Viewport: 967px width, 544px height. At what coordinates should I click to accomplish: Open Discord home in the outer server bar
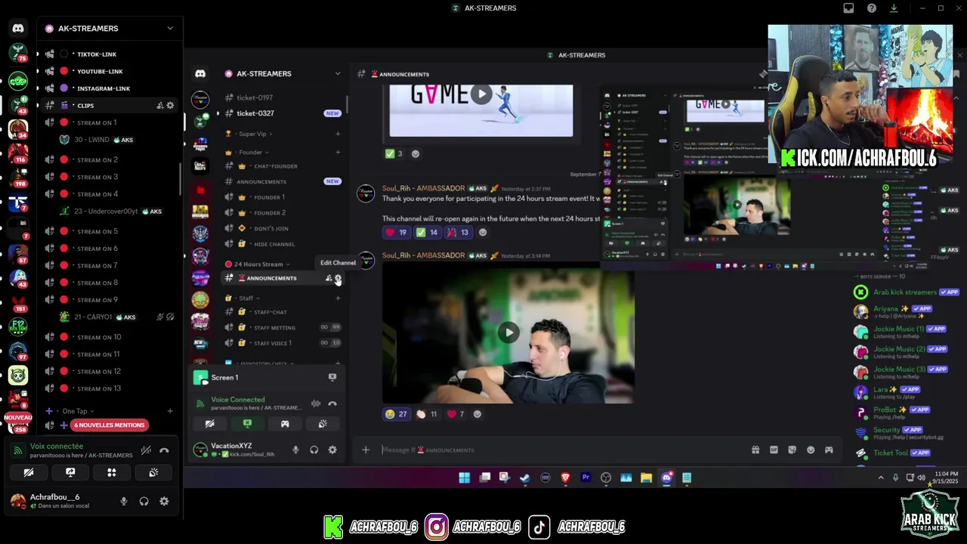[x=18, y=28]
